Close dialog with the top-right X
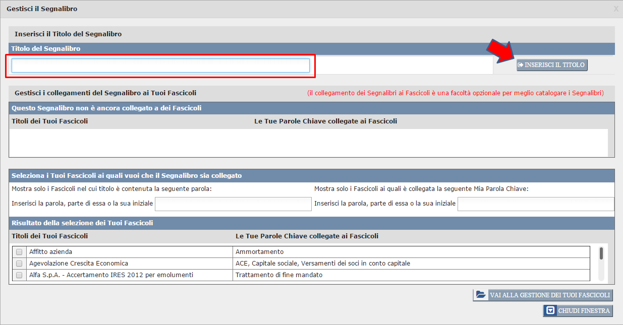623x325 pixels. click(616, 9)
